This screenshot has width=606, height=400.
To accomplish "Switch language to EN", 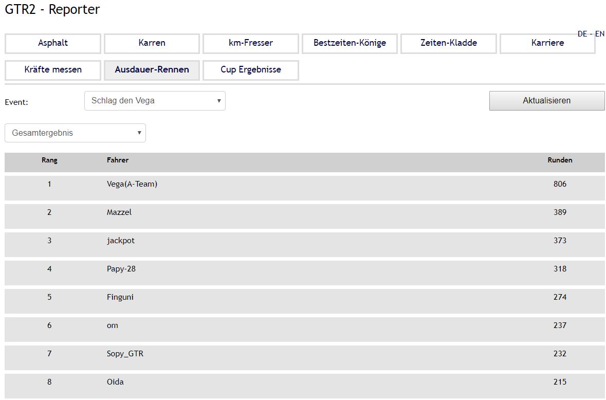I will click(x=600, y=34).
